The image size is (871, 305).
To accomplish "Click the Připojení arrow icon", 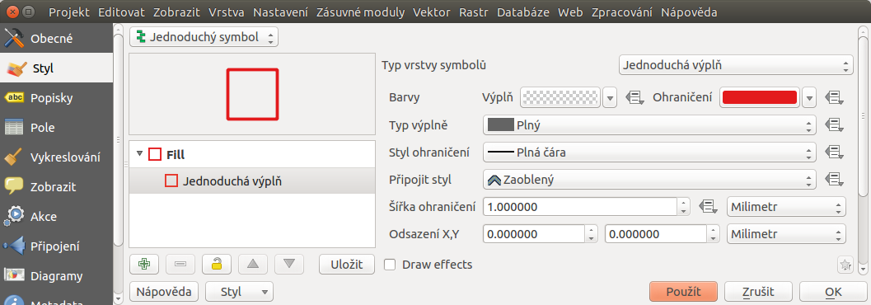I will click(15, 246).
